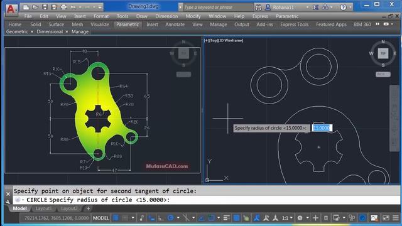The height and width of the screenshot is (226, 402).
Task: Click the radius value input box 15.0000
Action: click(322, 128)
